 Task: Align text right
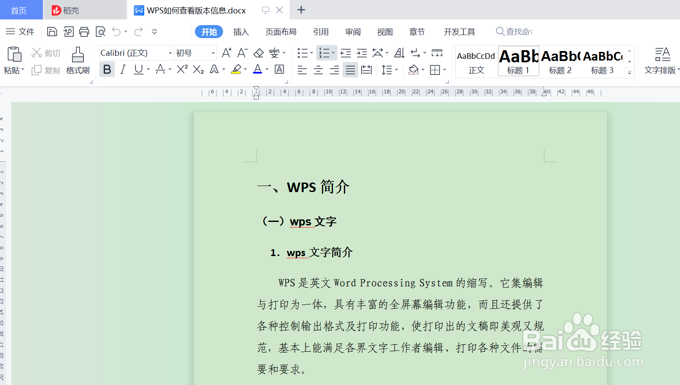334,70
